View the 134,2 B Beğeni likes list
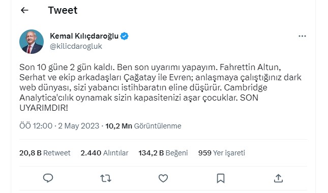Screen dimensions: 328x193 tap(163, 153)
